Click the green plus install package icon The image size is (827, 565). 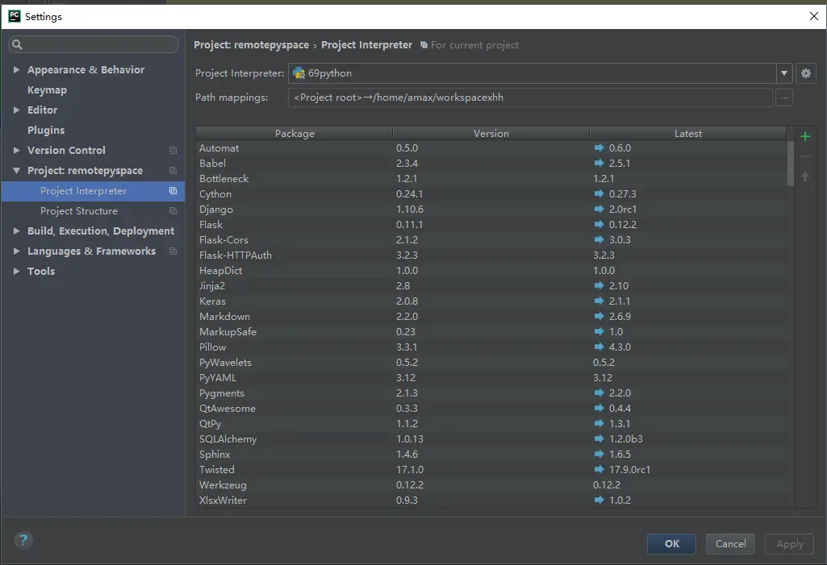805,136
